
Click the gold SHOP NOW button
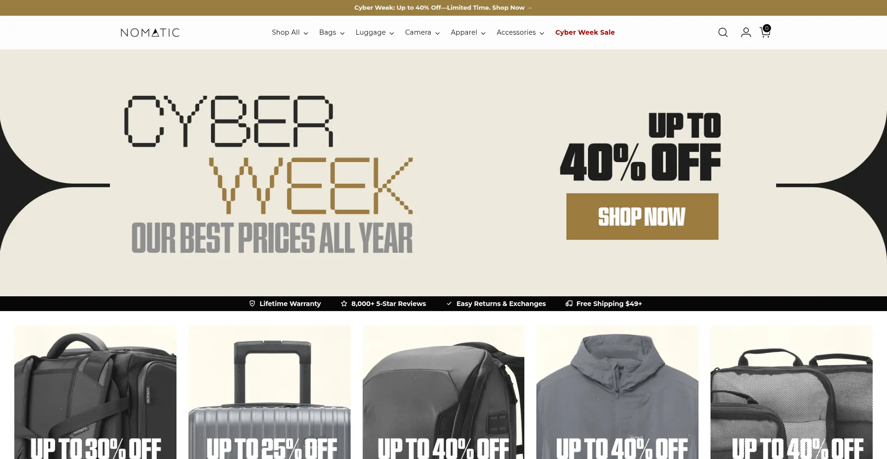click(642, 216)
